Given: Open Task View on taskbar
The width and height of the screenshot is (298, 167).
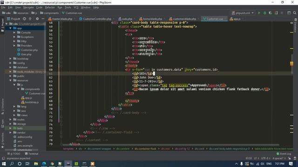Looking at the screenshot, I should [x=27, y=164].
